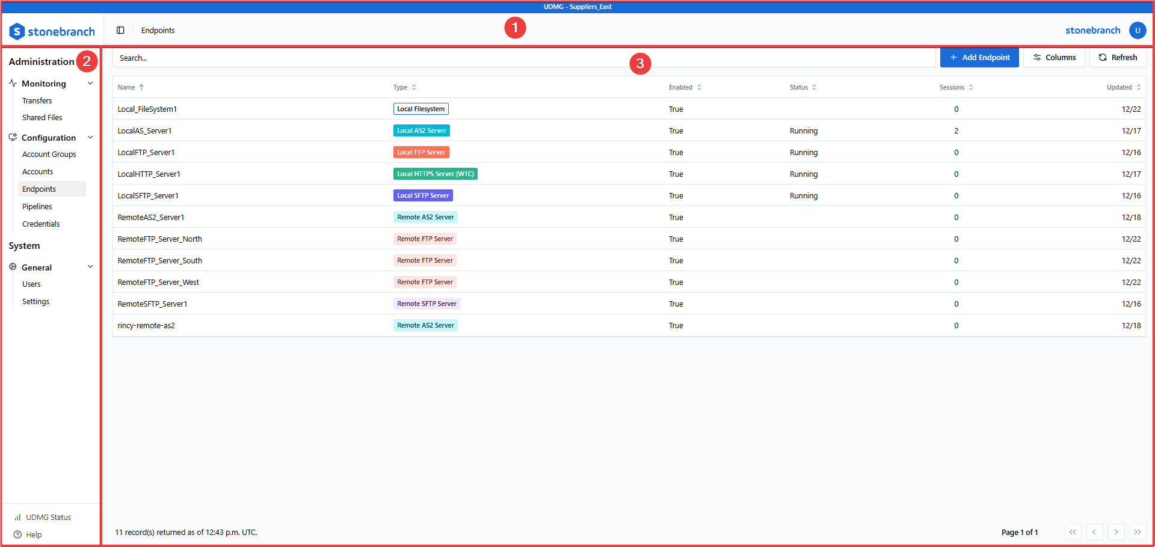Click the Refresh icon to reload endpoints
Screen dimensions: 1155x547
(x=1103, y=57)
